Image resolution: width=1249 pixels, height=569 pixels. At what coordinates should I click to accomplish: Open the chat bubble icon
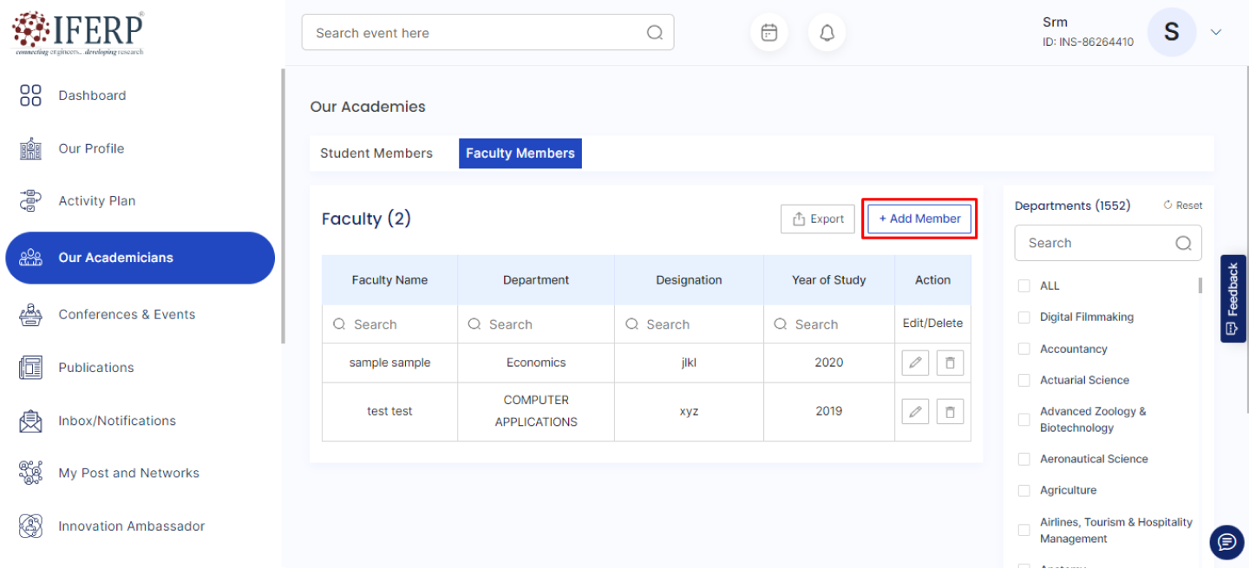point(1226,542)
